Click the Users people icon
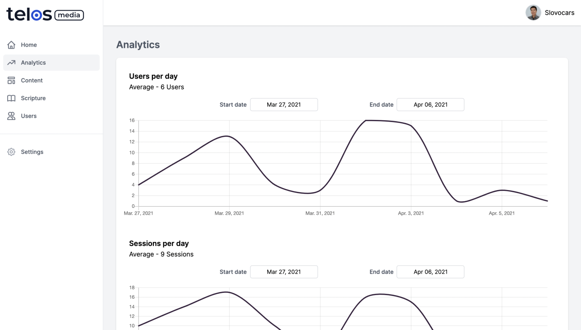 point(11,116)
